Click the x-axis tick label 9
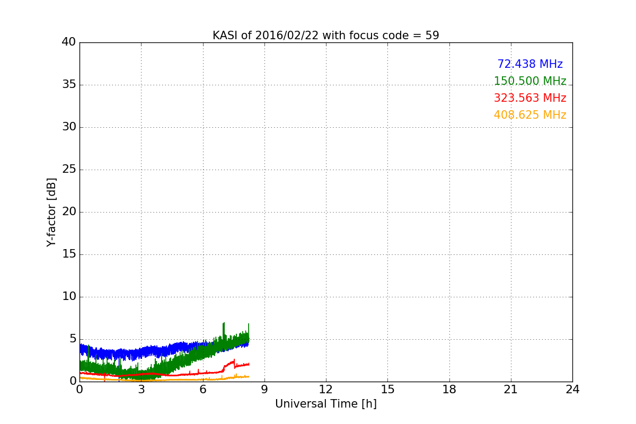The image size is (636, 424). [264, 390]
